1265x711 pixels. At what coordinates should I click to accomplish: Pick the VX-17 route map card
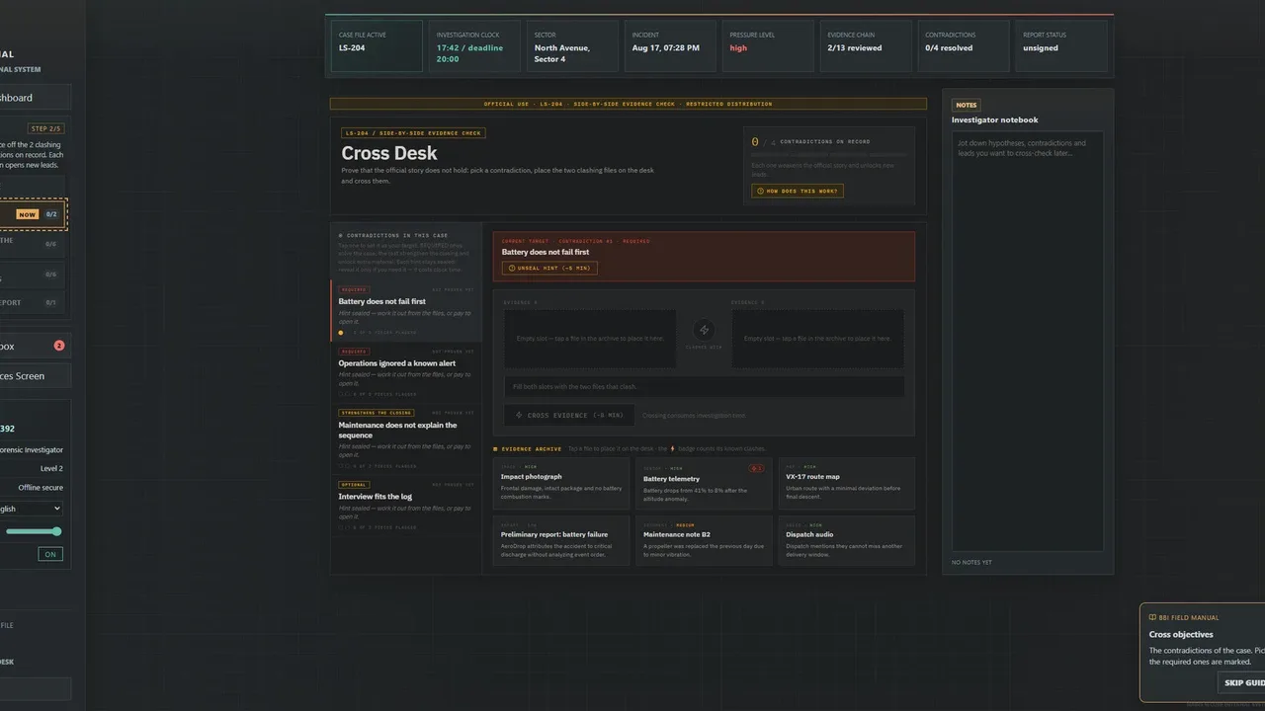(x=846, y=483)
